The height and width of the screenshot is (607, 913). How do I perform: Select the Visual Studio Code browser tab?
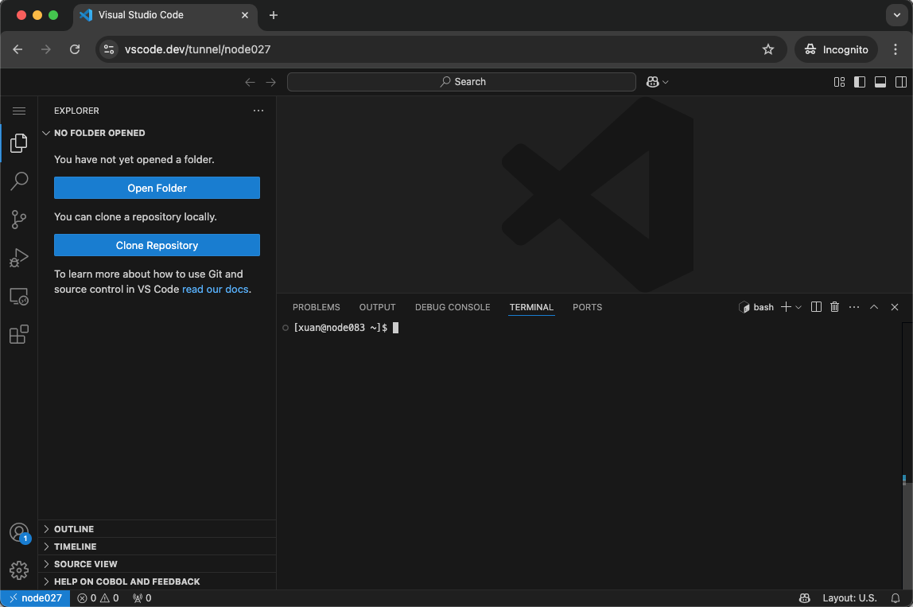coord(165,16)
